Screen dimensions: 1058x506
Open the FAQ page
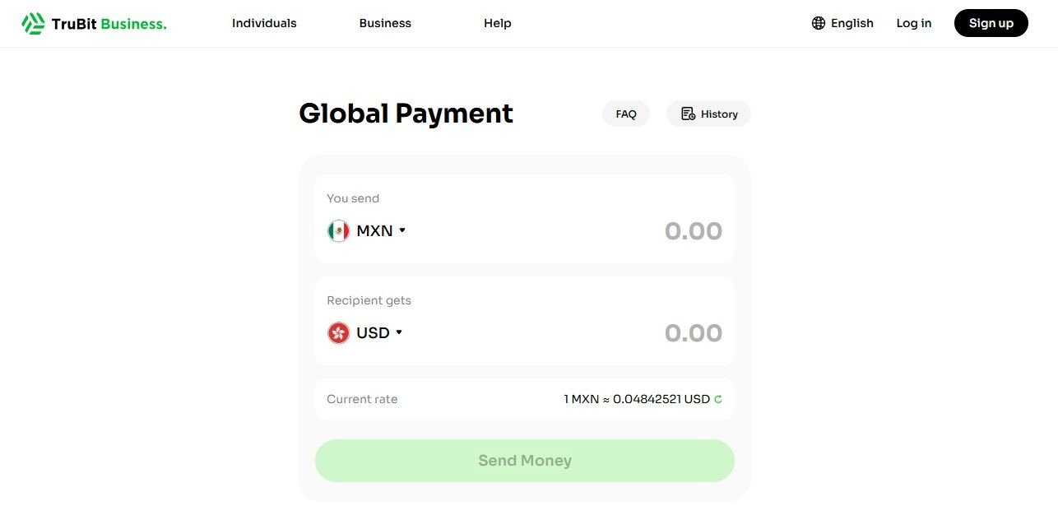[x=626, y=114]
